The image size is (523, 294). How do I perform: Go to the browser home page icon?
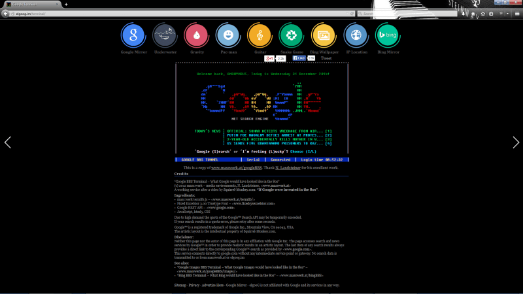click(x=473, y=14)
